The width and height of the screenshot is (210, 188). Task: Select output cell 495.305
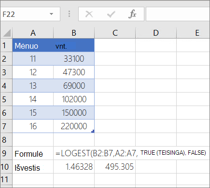point(115,167)
